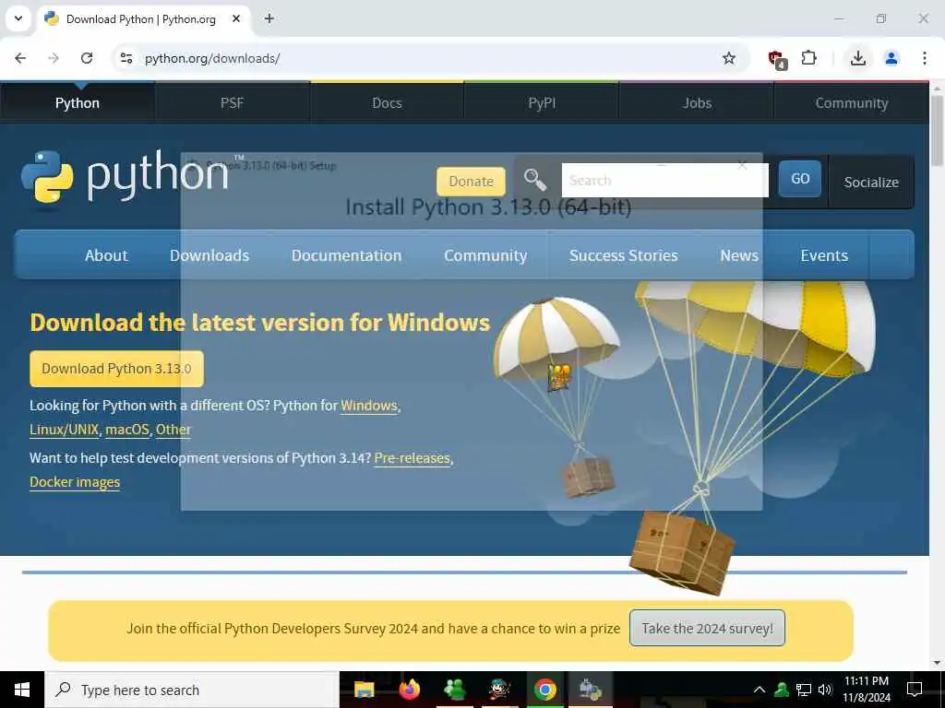This screenshot has width=945, height=708.
Task: Select the PyPI top navigation tab
Action: pos(542,103)
